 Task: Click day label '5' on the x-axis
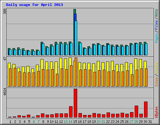29,122
